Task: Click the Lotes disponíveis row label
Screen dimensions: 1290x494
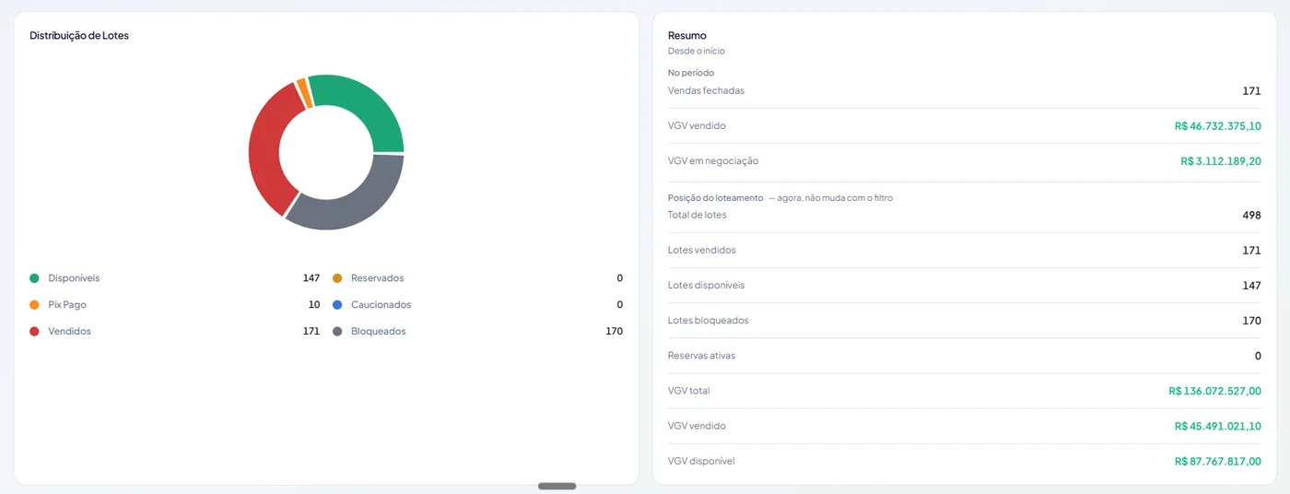Action: tap(707, 286)
